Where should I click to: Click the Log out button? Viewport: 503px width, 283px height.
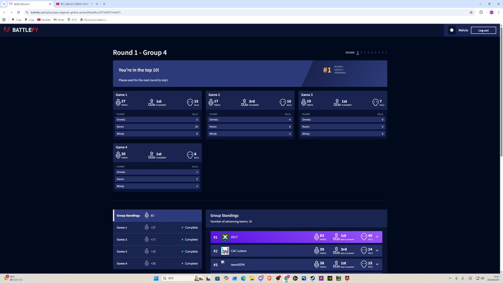[483, 30]
